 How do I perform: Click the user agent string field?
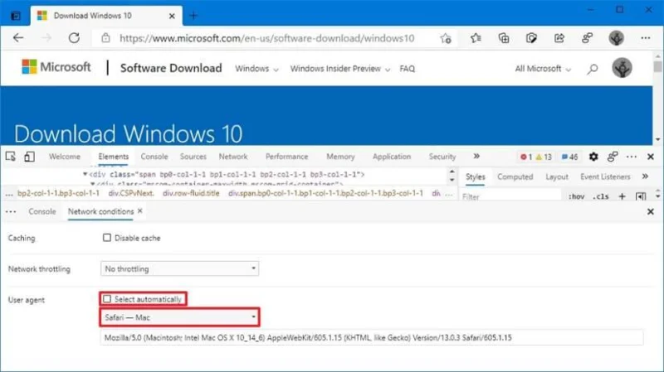(371, 337)
